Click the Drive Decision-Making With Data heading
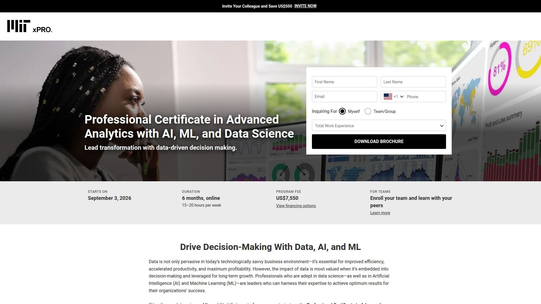Image resolution: width=541 pixels, height=304 pixels. click(x=270, y=247)
